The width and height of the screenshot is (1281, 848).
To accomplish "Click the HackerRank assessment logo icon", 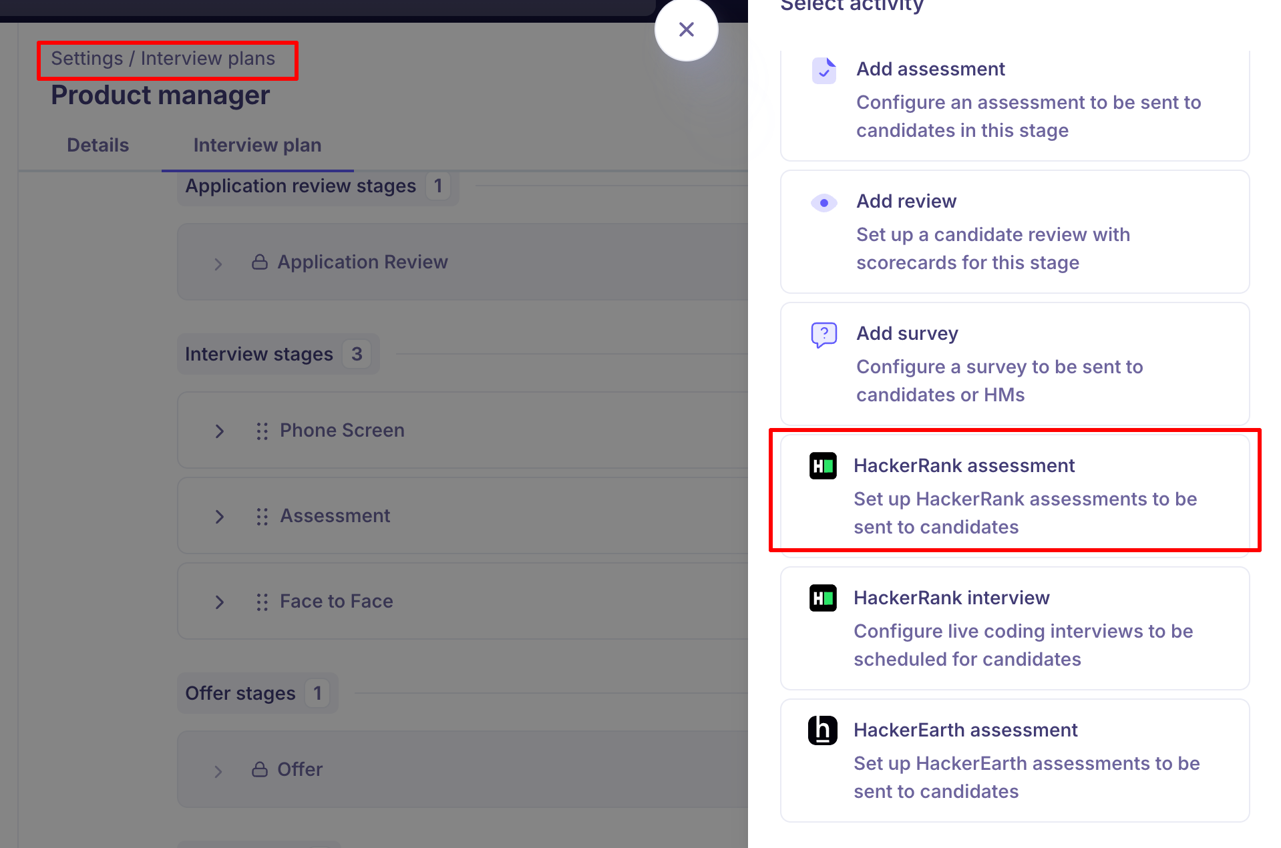I will click(823, 465).
